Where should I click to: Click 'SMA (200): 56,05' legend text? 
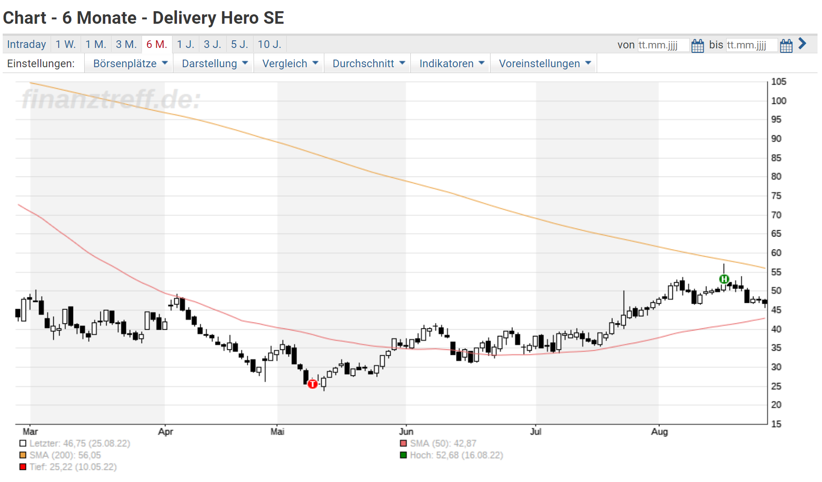(65, 455)
